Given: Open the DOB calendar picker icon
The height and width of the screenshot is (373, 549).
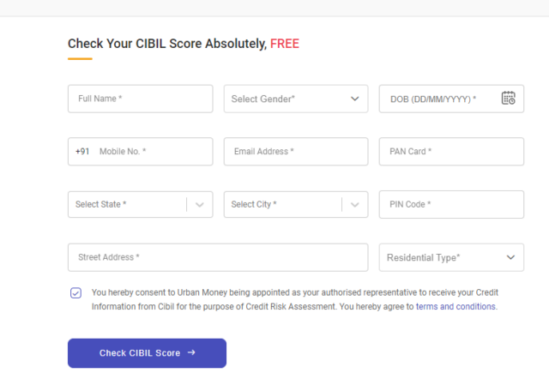Looking at the screenshot, I should point(508,99).
